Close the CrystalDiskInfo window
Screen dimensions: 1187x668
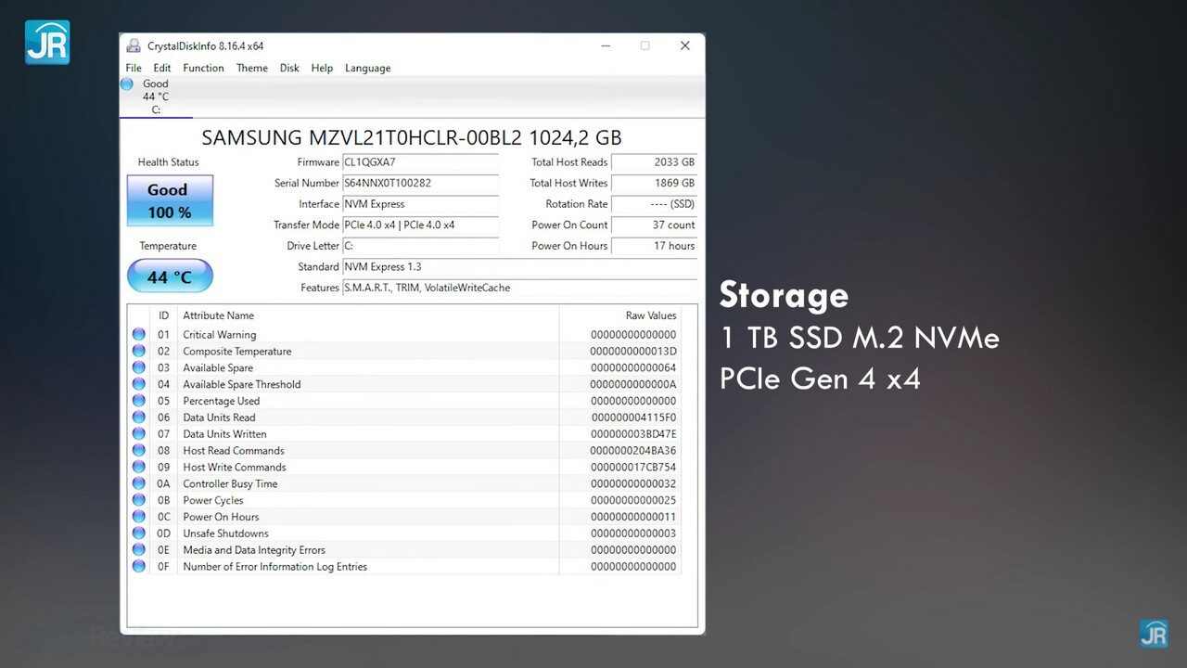point(684,45)
